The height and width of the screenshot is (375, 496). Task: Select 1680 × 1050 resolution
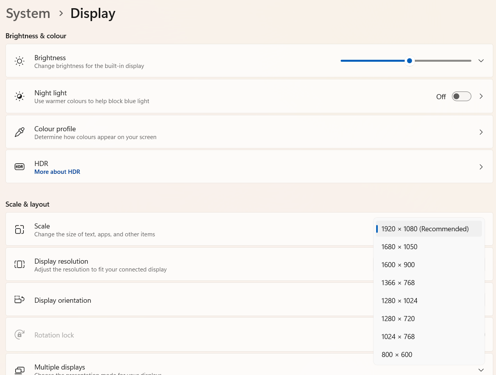[399, 247]
